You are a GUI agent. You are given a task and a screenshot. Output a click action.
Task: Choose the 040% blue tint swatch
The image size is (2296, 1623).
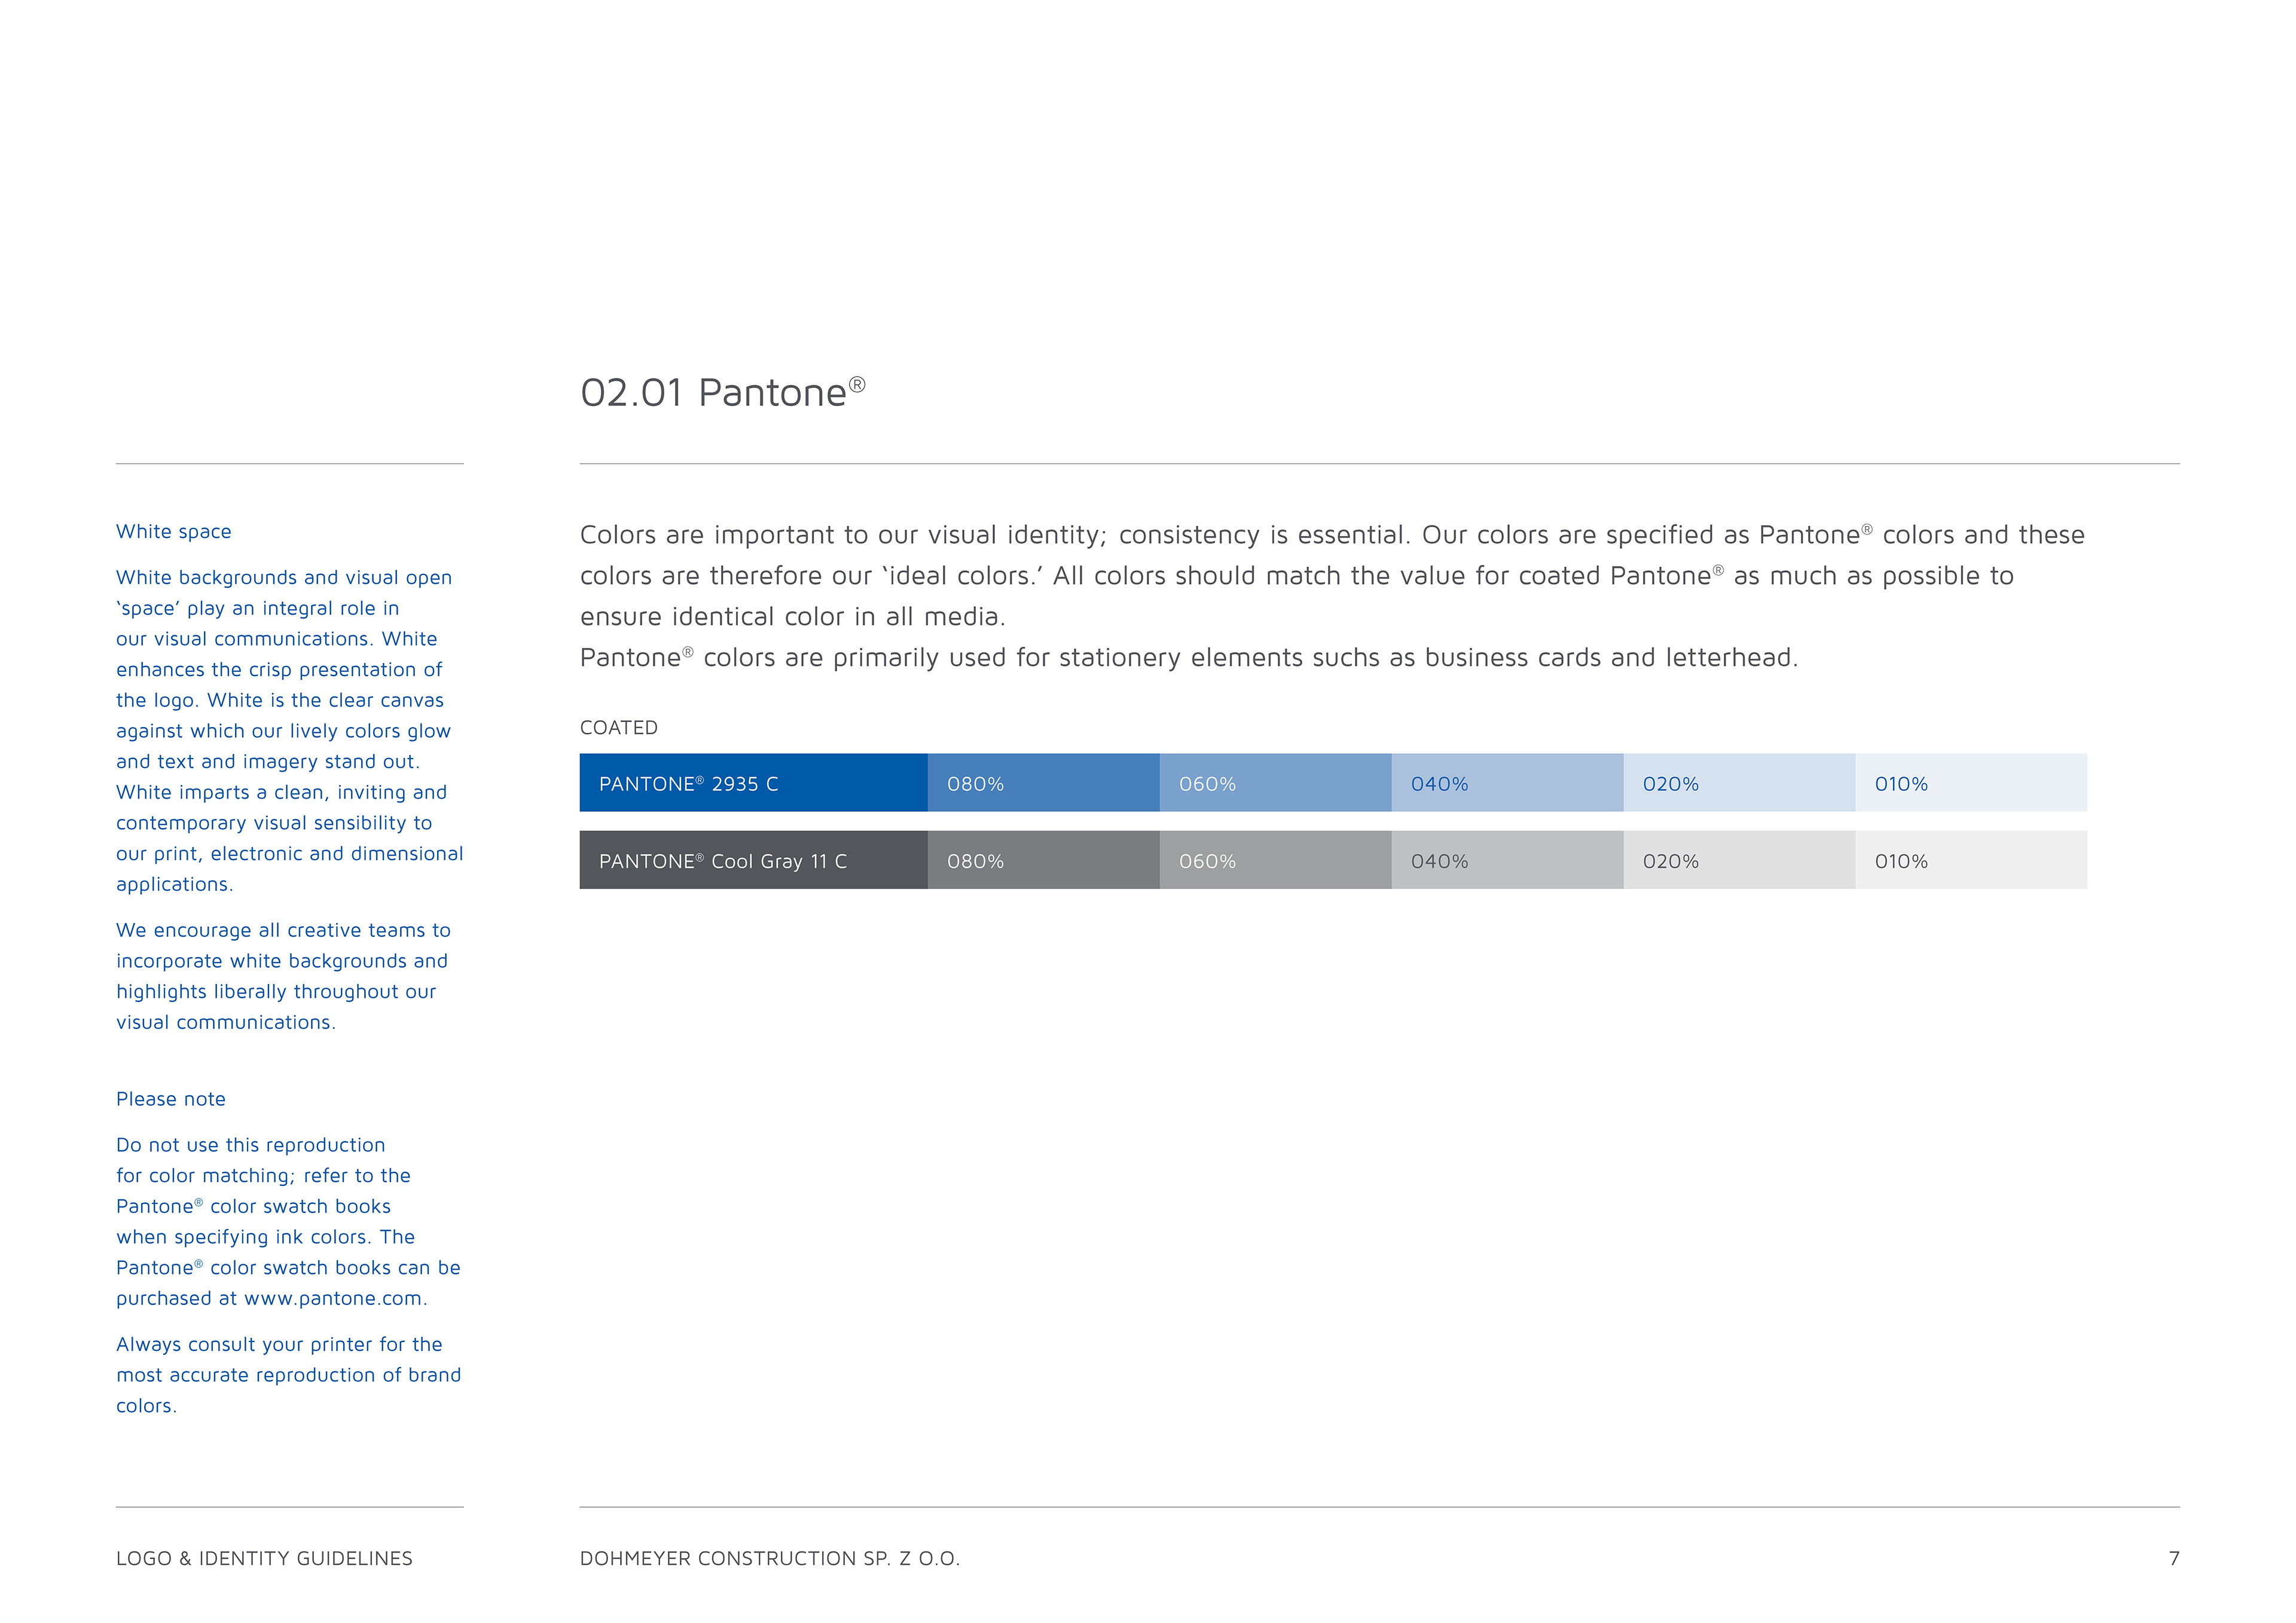click(1508, 783)
